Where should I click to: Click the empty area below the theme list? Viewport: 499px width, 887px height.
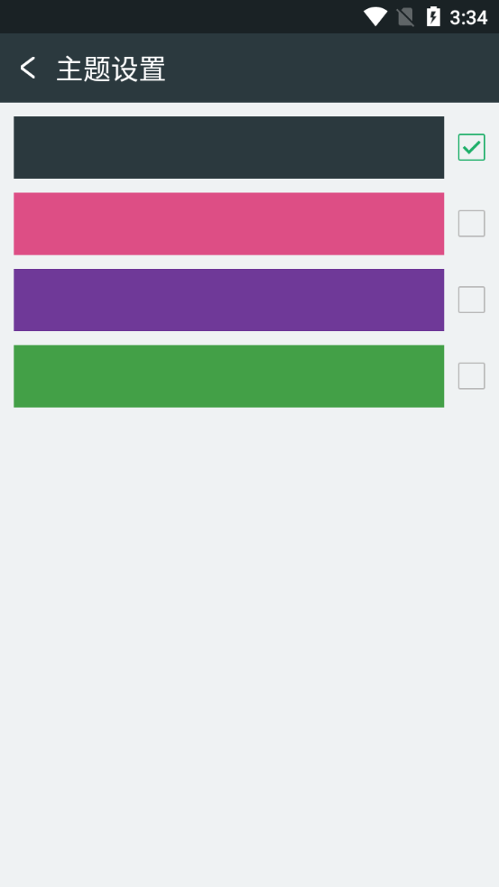(249, 645)
